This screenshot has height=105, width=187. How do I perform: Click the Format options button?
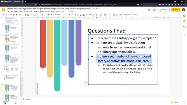pos(127,15)
